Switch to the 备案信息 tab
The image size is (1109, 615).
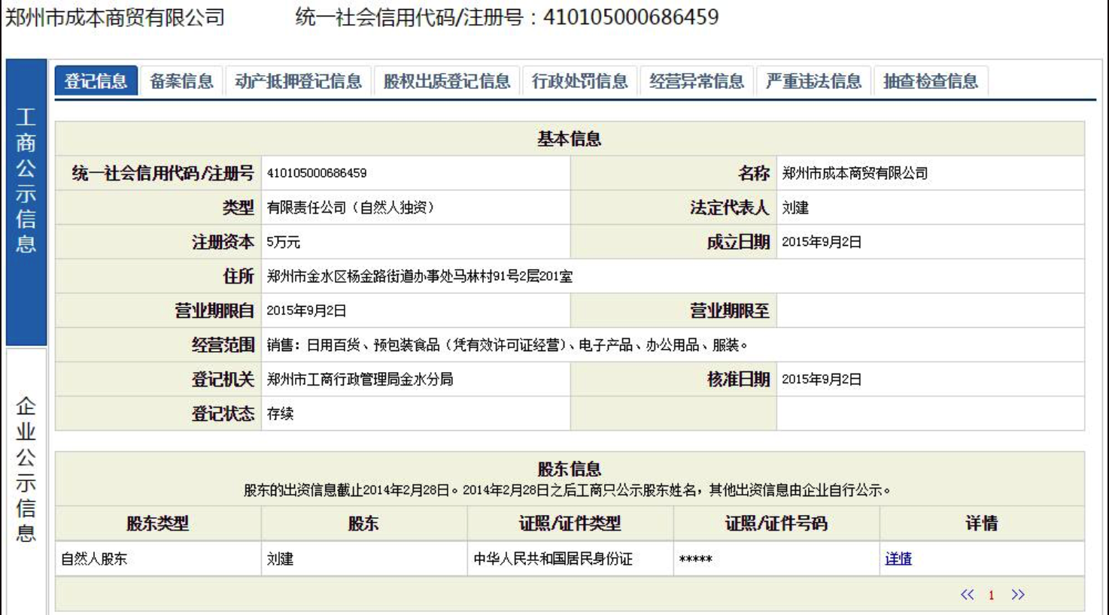[x=181, y=81]
